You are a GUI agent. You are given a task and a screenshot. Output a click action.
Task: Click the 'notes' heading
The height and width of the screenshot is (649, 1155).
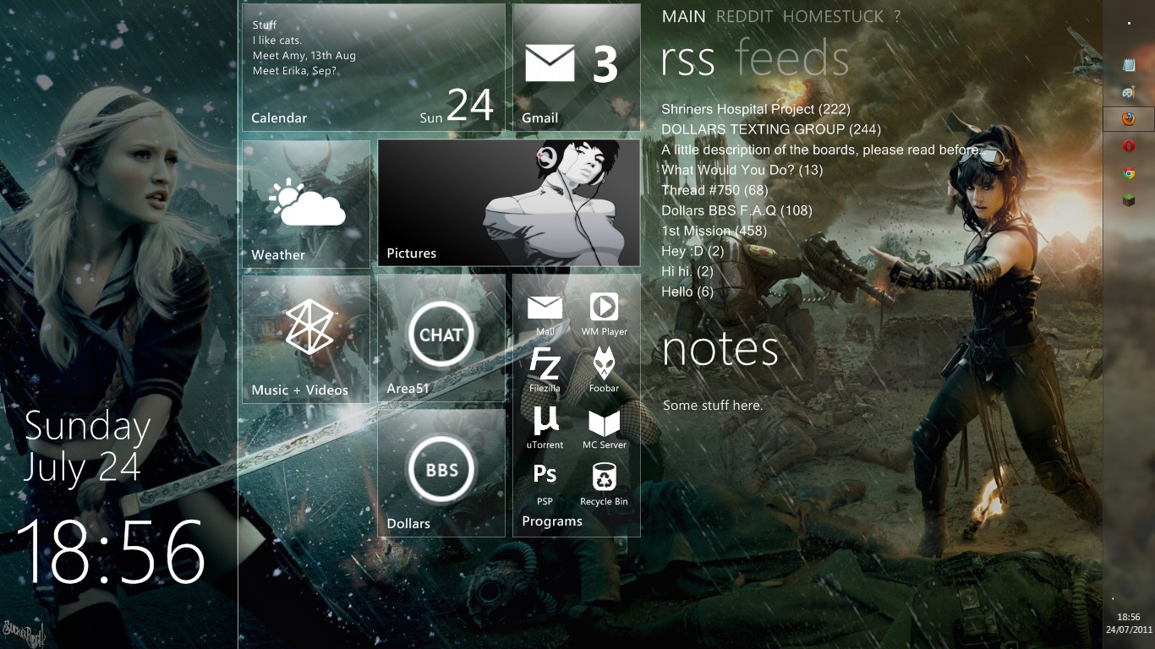(x=720, y=349)
